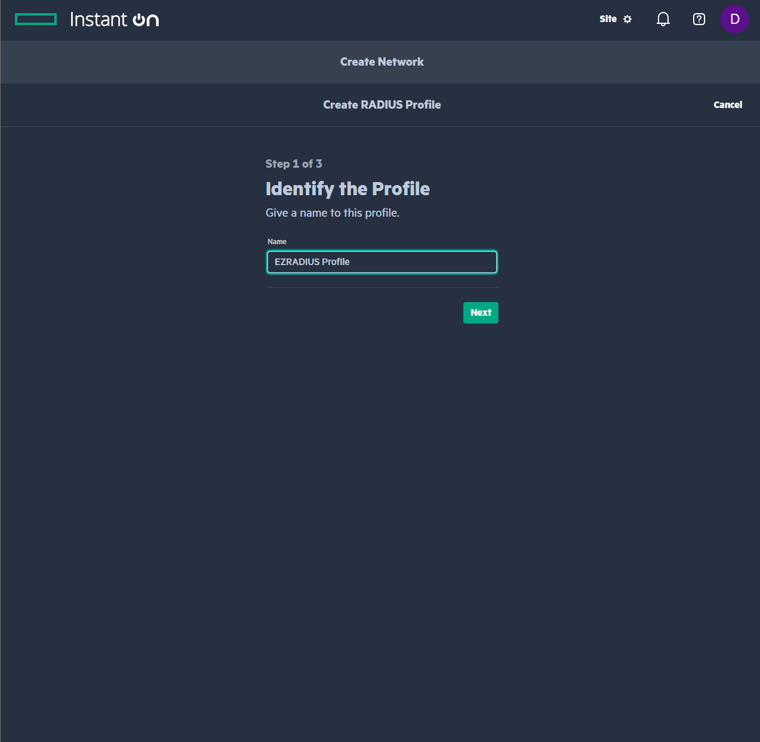Click the Identify the Profile heading
This screenshot has height=742, width=760.
pos(347,189)
